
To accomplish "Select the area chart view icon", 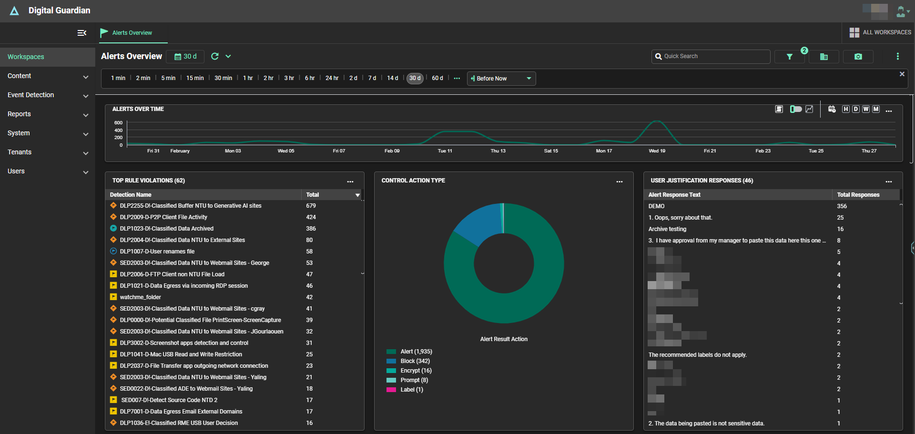I will [x=779, y=109].
